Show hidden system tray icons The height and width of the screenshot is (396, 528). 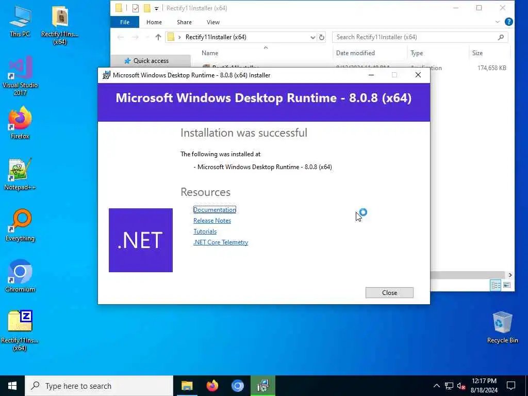[436, 386]
